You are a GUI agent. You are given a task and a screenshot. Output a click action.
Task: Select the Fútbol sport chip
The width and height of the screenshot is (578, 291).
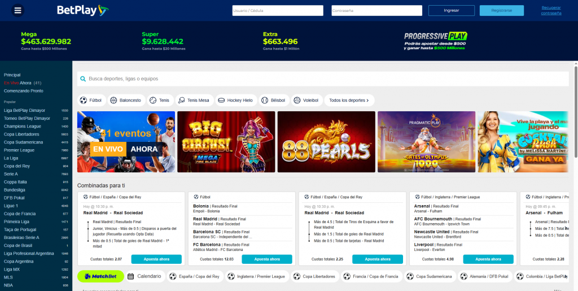click(x=92, y=101)
